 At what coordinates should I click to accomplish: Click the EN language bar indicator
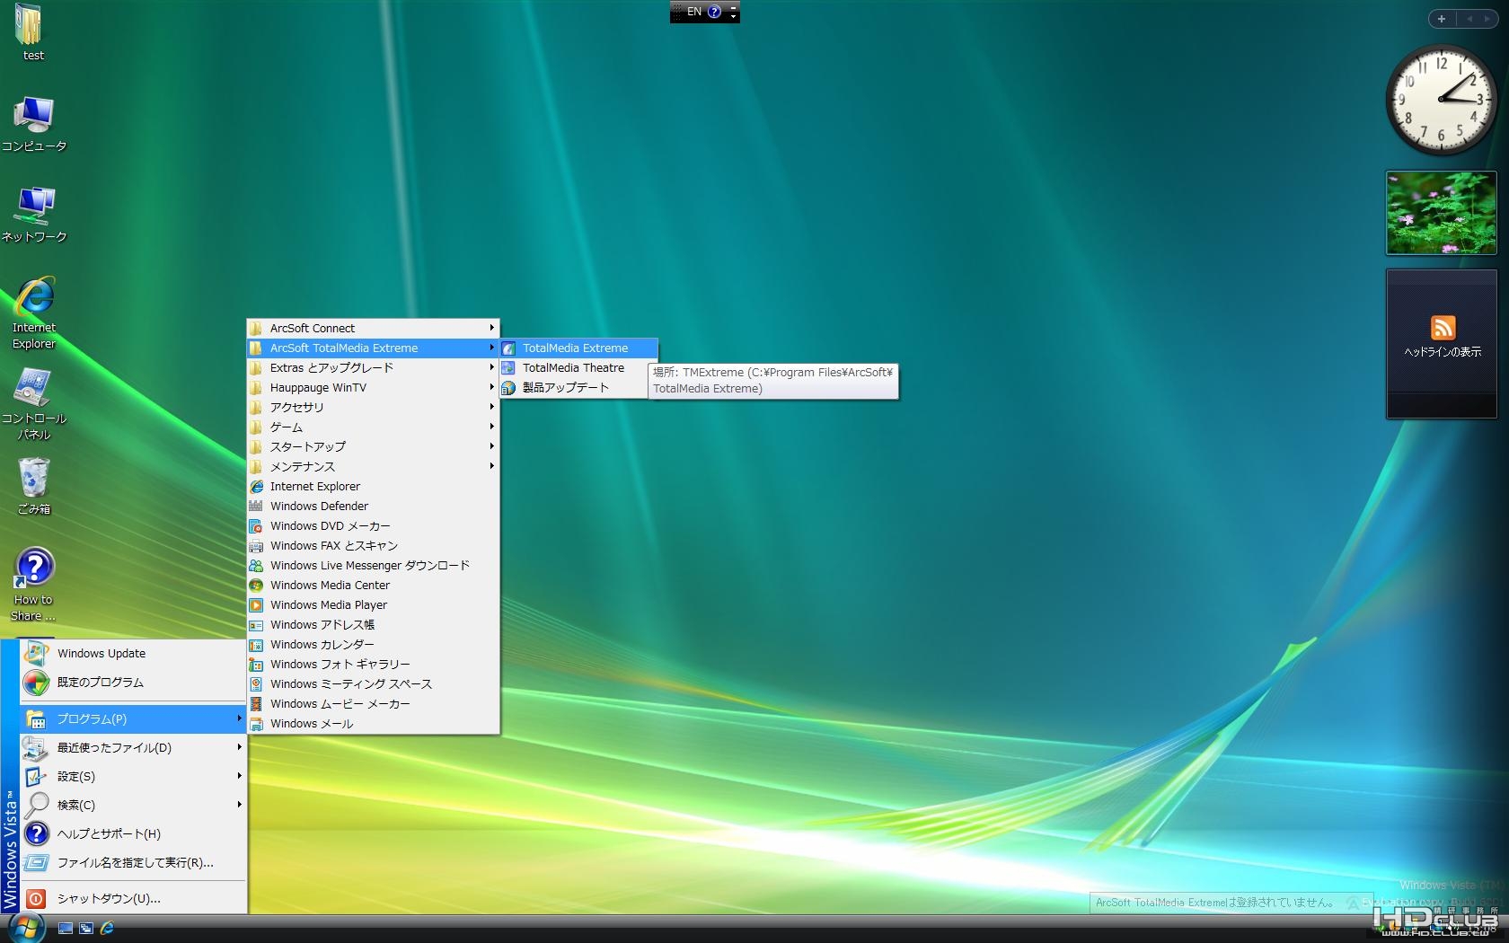point(693,12)
